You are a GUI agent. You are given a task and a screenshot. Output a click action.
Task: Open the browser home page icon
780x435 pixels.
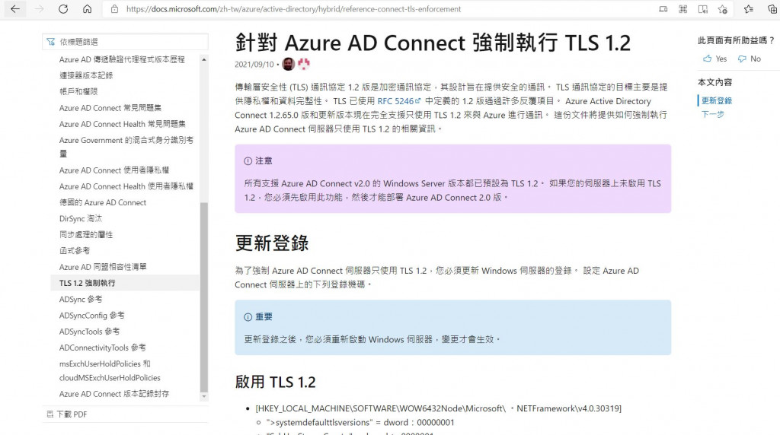click(x=87, y=9)
